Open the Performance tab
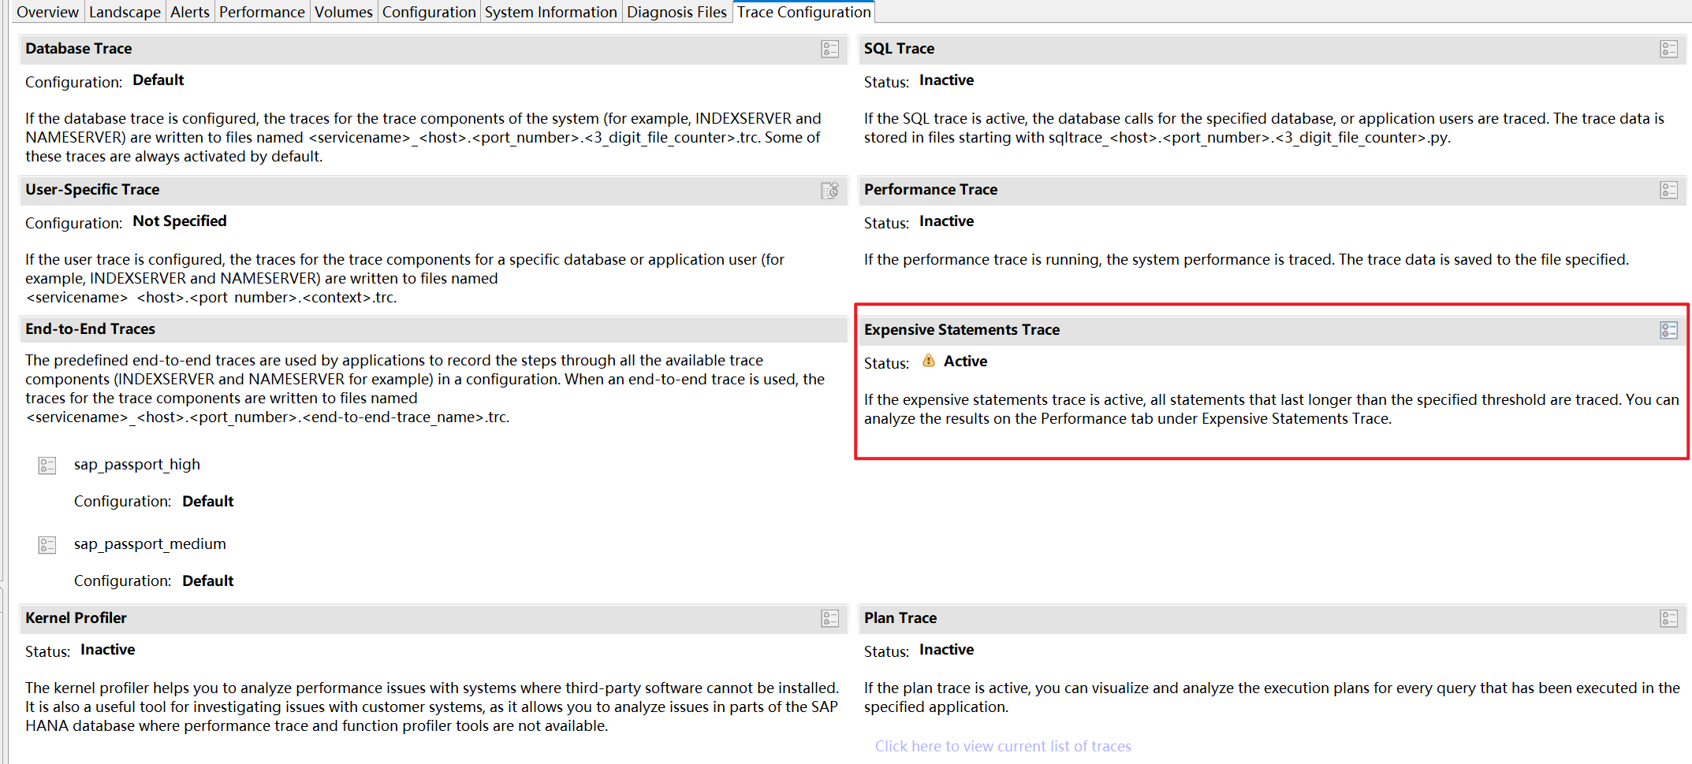Viewport: 1692px width, 764px height. 262,11
